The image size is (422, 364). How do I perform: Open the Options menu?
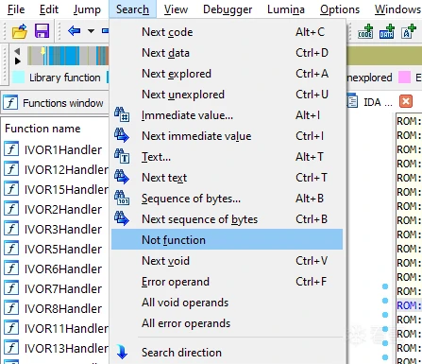tap(340, 9)
